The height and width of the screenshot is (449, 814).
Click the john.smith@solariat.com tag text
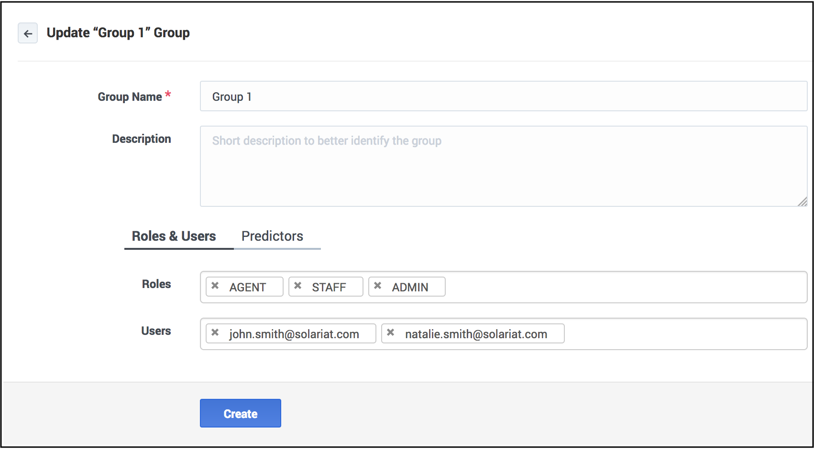coord(294,334)
